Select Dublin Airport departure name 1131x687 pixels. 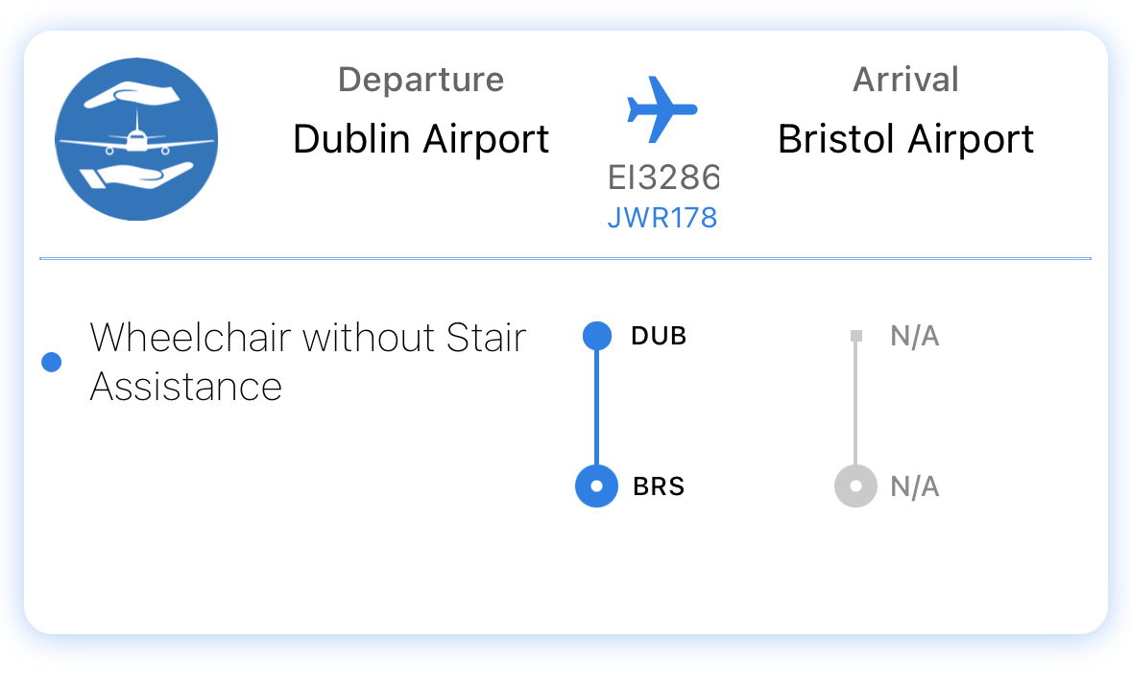[x=421, y=139]
